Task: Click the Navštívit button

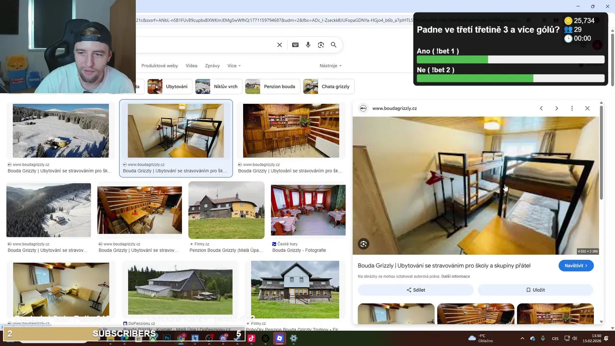Action: click(x=576, y=266)
